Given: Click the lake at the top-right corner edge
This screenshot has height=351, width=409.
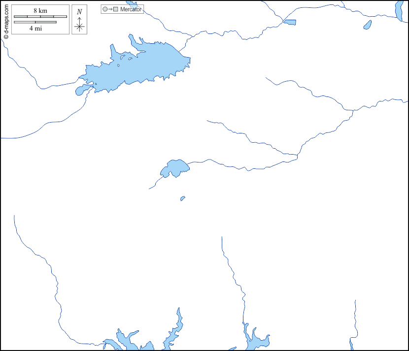Looking at the screenshot, I should coord(399,10).
